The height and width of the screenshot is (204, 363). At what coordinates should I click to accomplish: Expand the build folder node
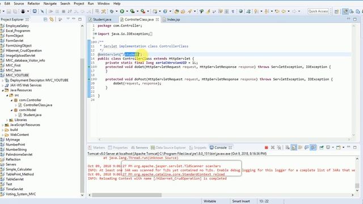3,130
